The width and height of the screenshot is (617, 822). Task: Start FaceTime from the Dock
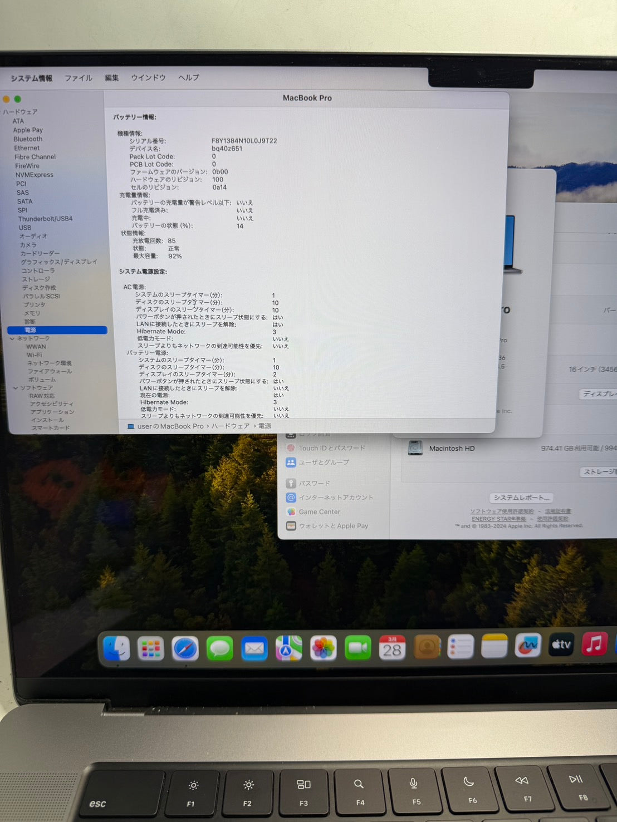click(358, 647)
